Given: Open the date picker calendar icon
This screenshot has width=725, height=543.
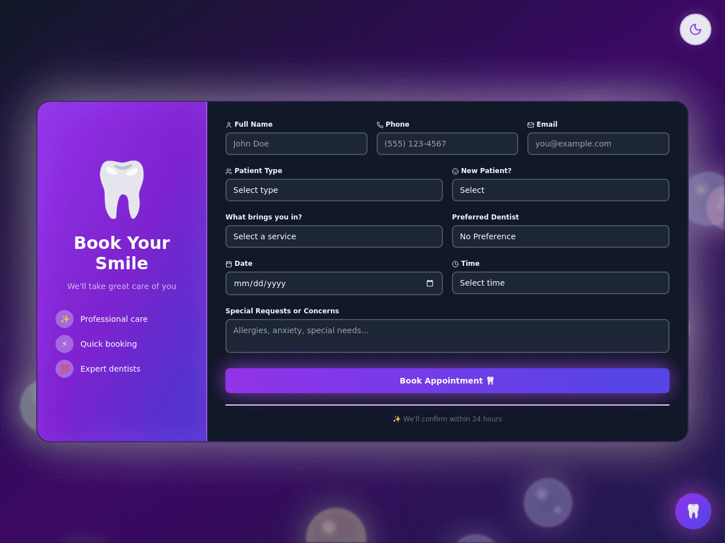Looking at the screenshot, I should (x=430, y=283).
